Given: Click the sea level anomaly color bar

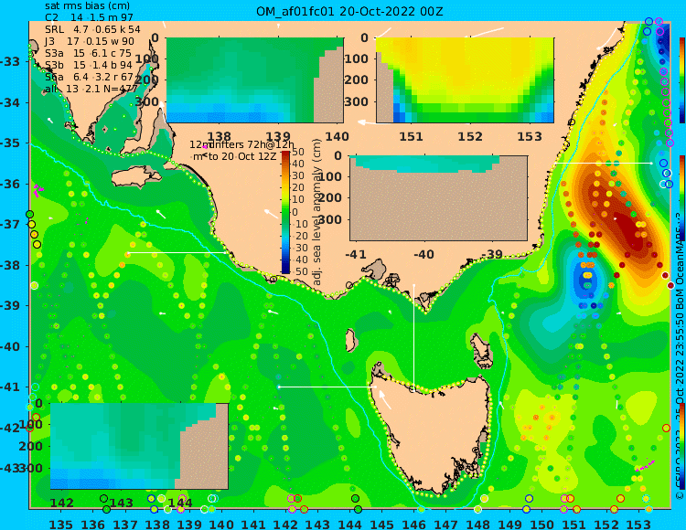Looking at the screenshot, I should 285,212.
